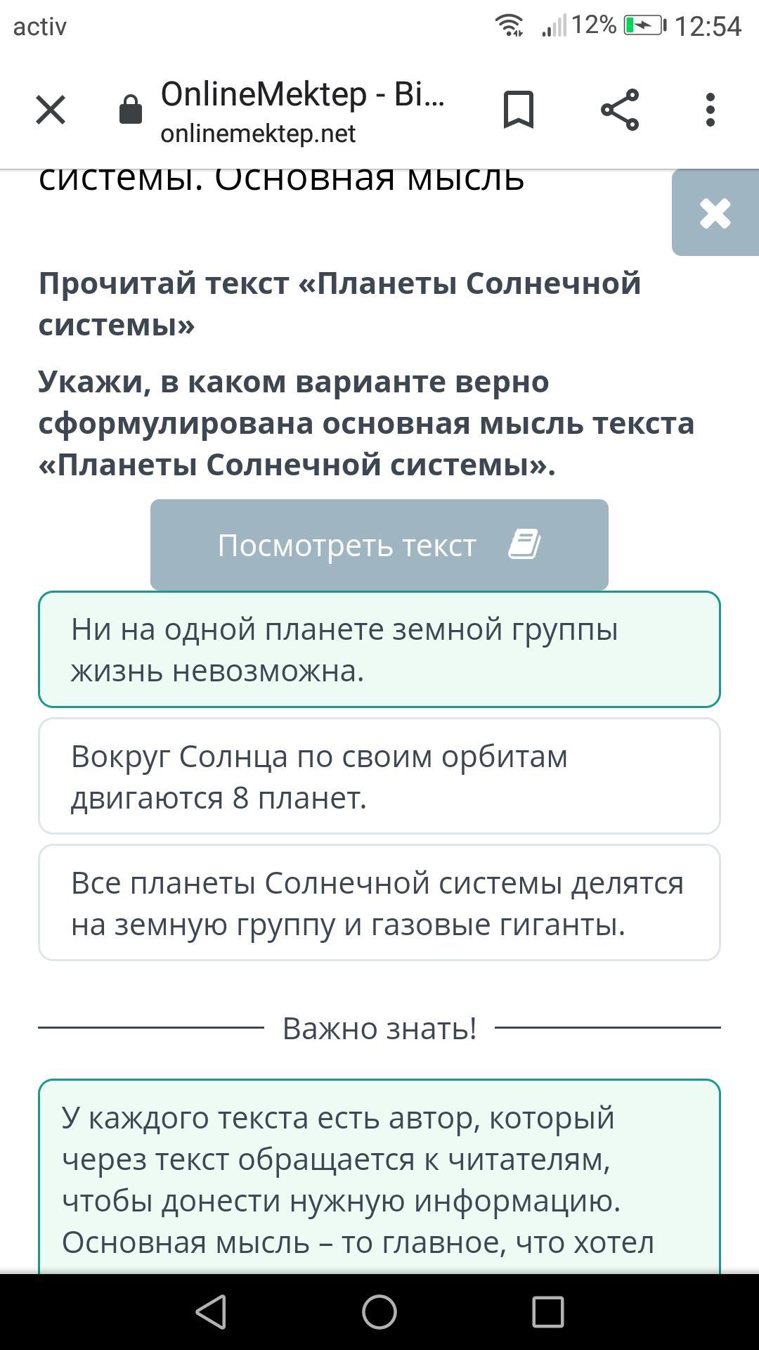Pick answer 'Все планеты Солнечной системы делятся'
Image resolution: width=759 pixels, height=1350 pixels.
click(x=379, y=903)
